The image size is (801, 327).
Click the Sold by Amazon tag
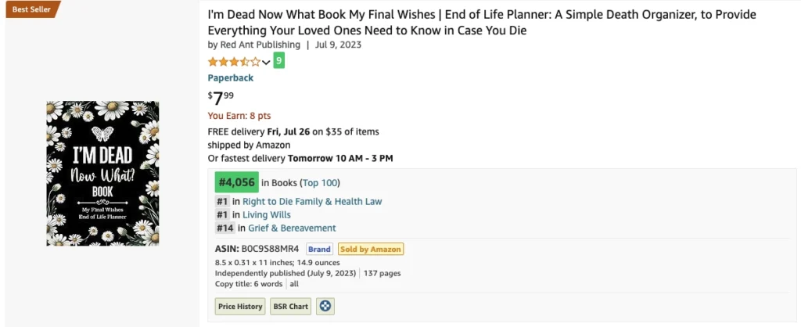coord(371,250)
